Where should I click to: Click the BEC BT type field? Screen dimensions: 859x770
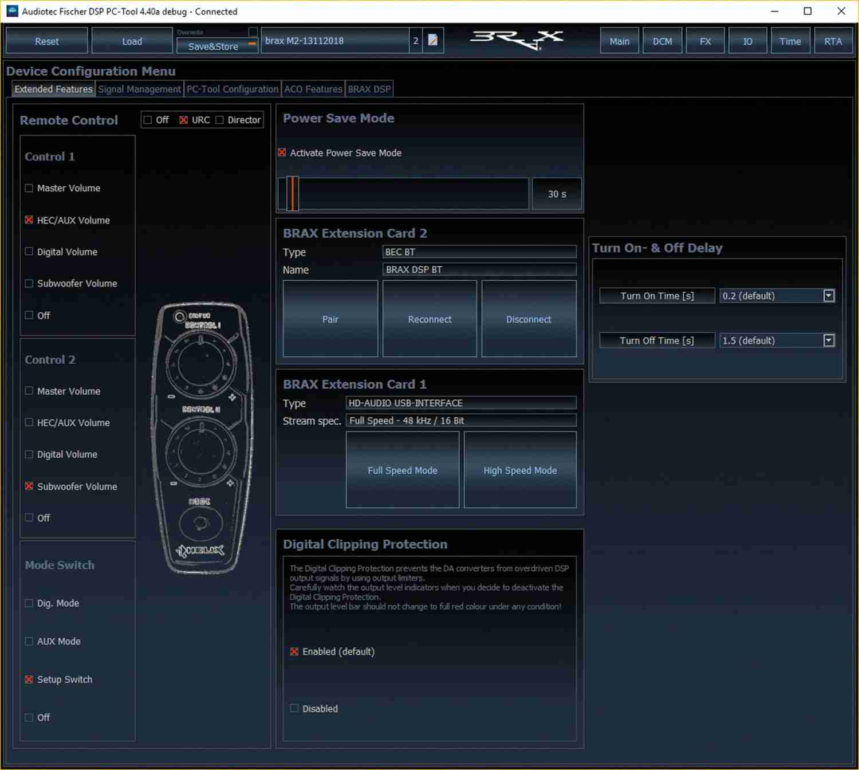pyautogui.click(x=479, y=252)
